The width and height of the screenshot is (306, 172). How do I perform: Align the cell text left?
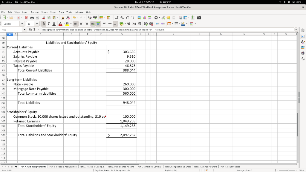76,24
